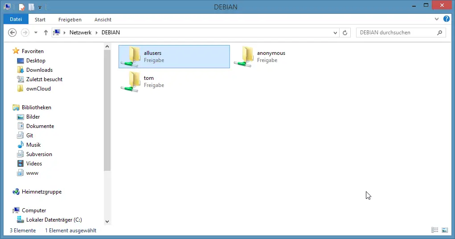The height and width of the screenshot is (239, 455).
Task: Open Customize Quick Access Toolbar dropdown
Action: tap(40, 7)
